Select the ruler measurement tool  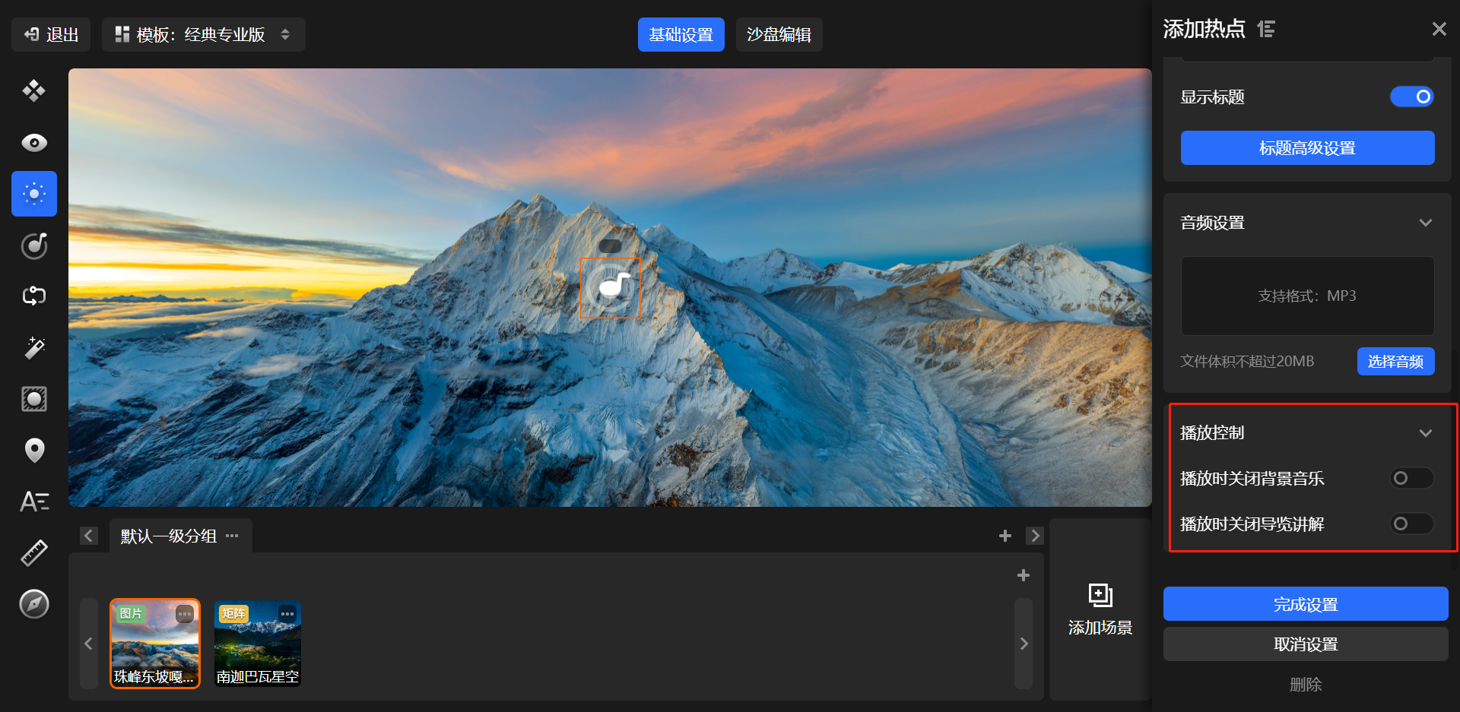point(34,553)
